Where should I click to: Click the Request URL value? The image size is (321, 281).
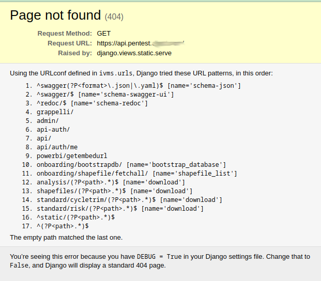point(140,43)
